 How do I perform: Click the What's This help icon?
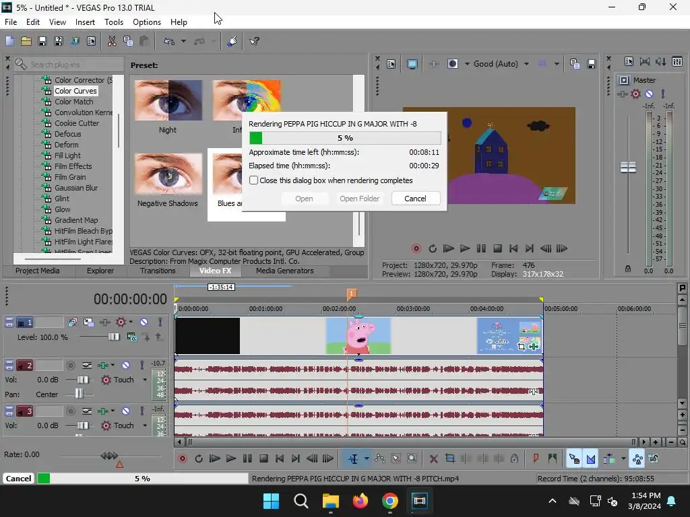(254, 41)
